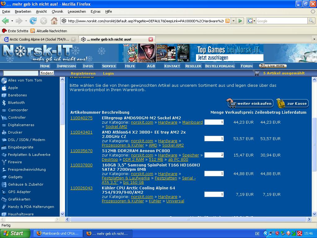Click the Camcorder category icon
The image size is (317, 238).
[x=4, y=110]
